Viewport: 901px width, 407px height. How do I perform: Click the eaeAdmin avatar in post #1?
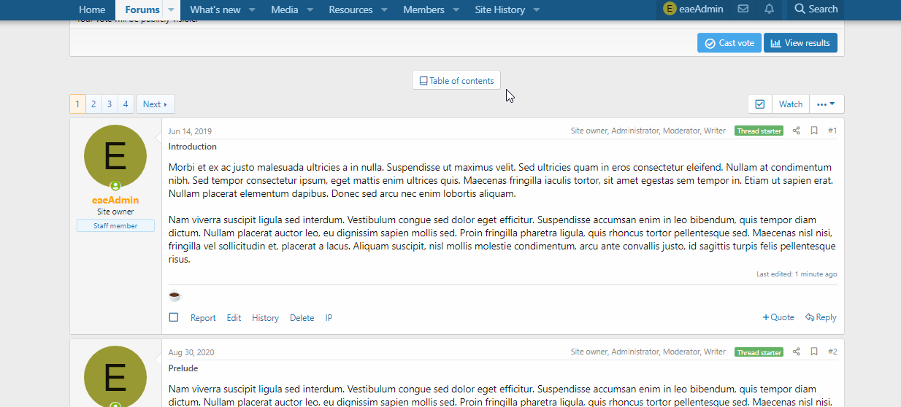[115, 156]
